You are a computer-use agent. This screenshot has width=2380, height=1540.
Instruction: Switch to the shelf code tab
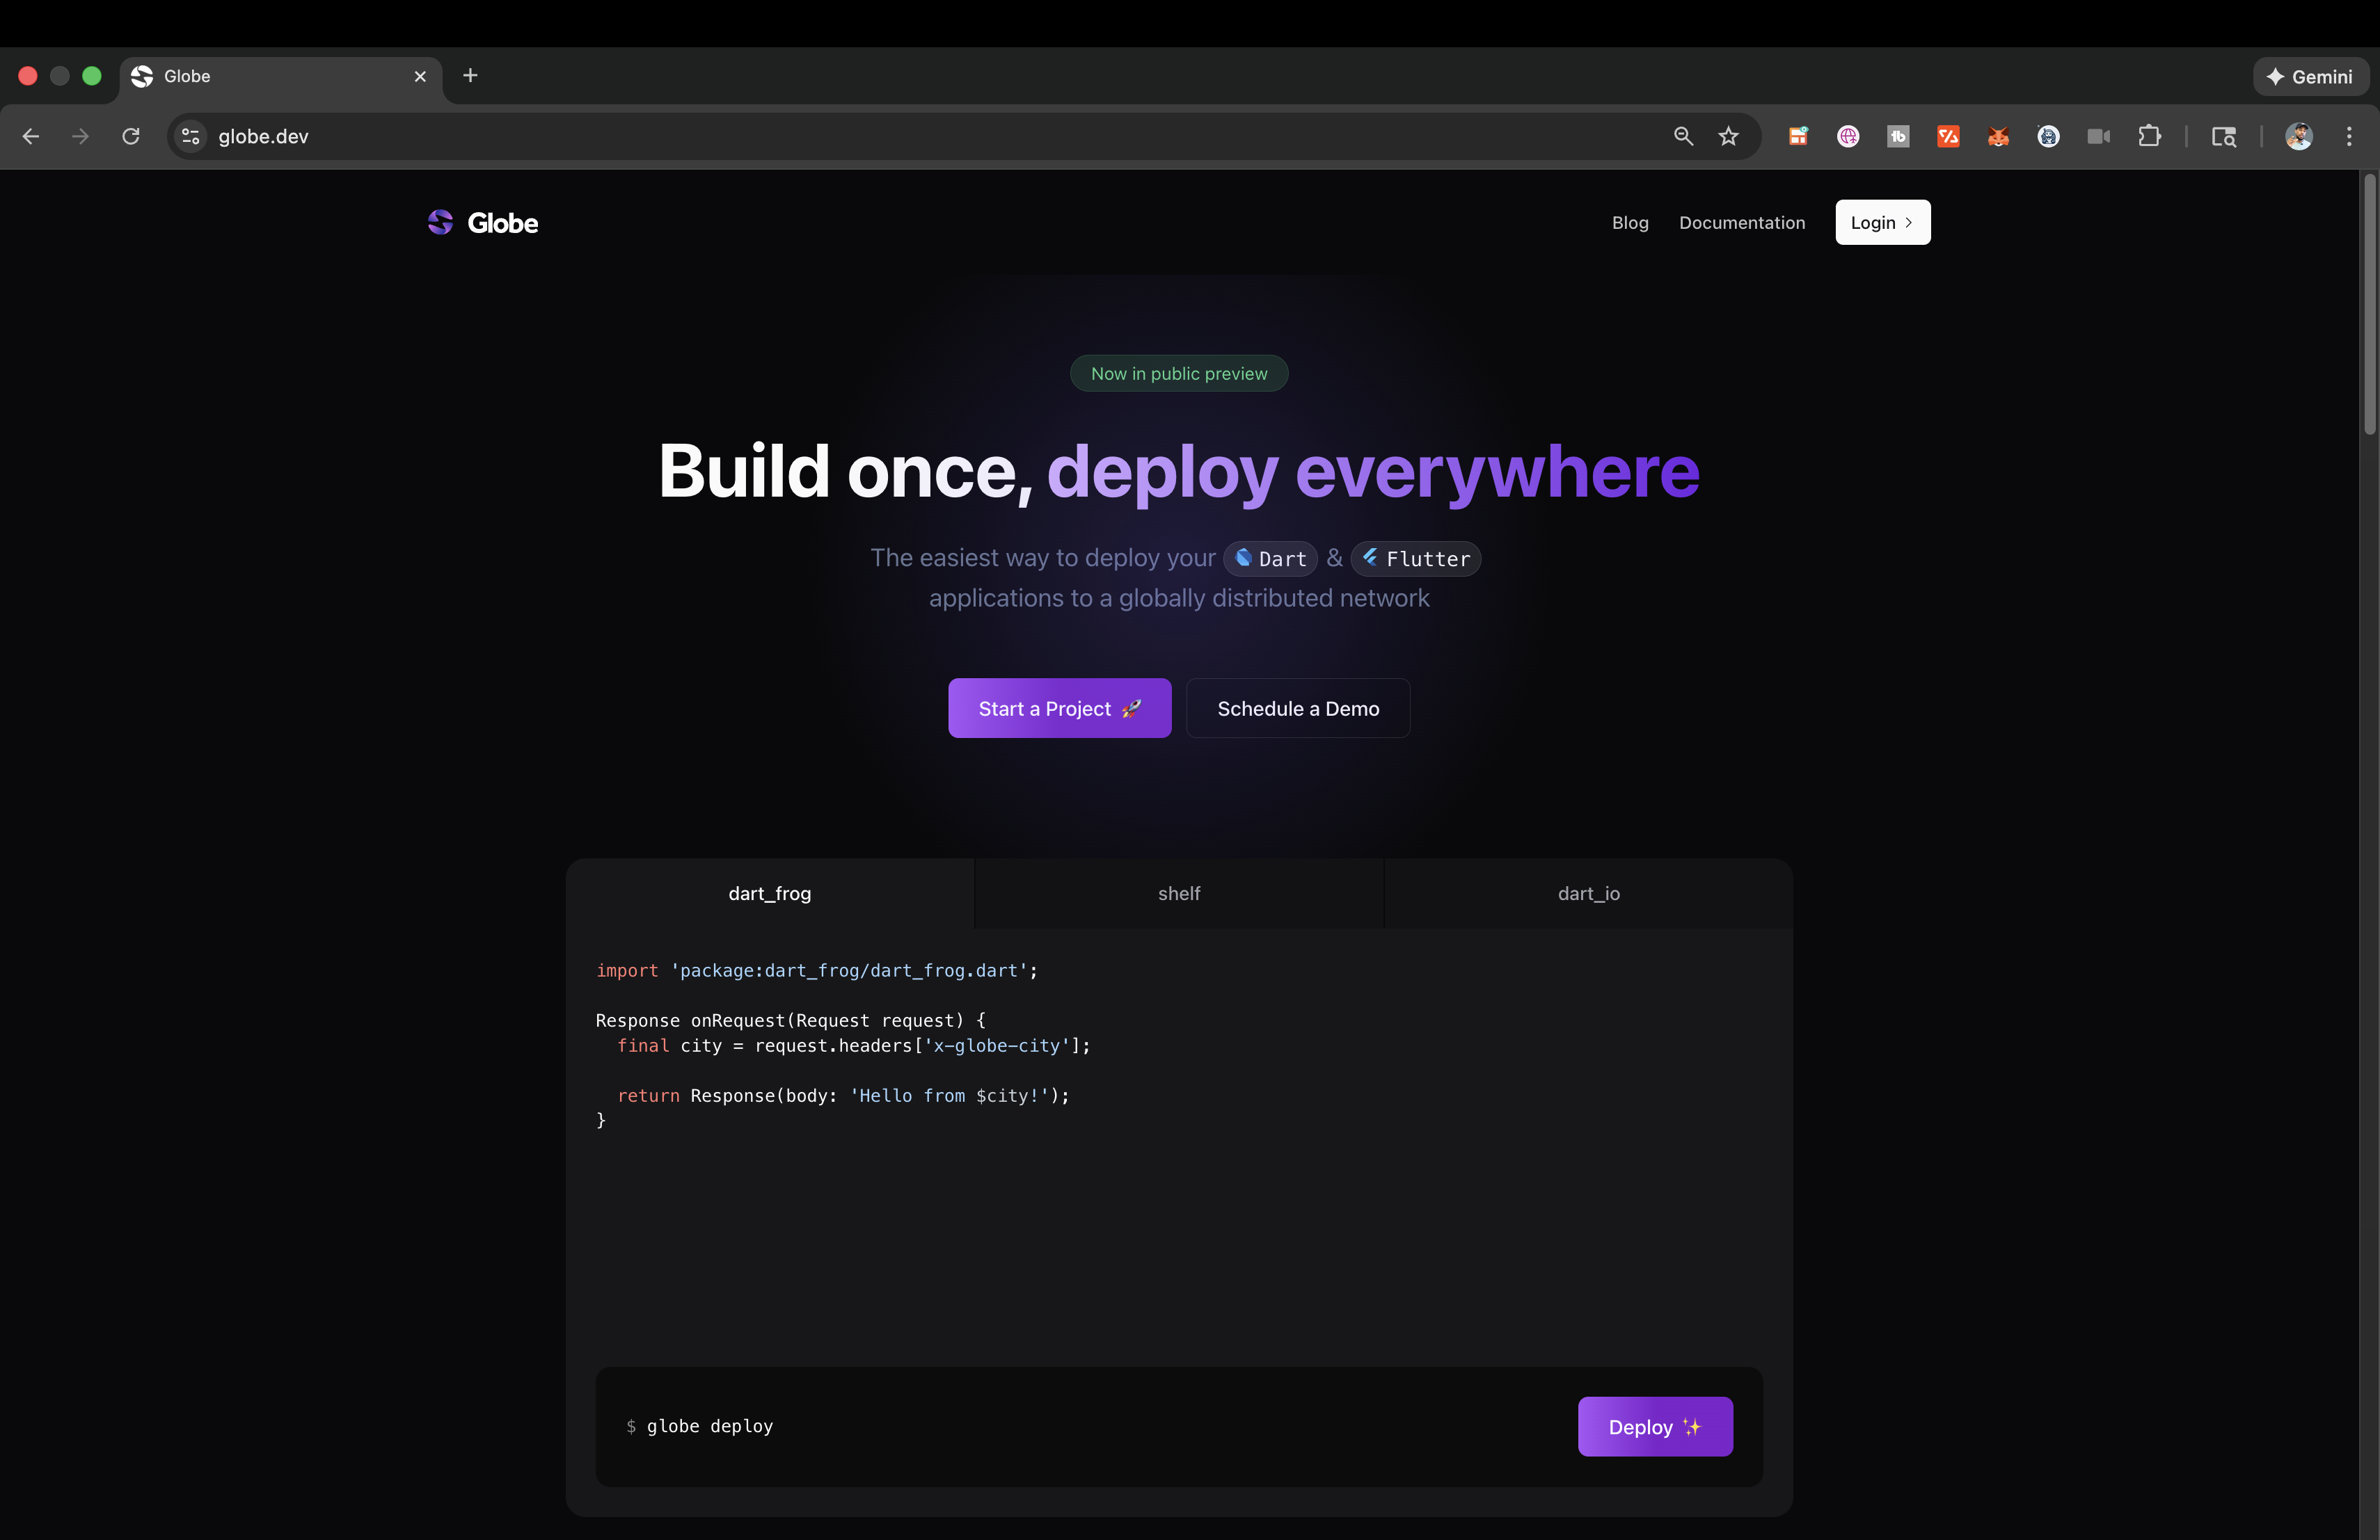1179,893
